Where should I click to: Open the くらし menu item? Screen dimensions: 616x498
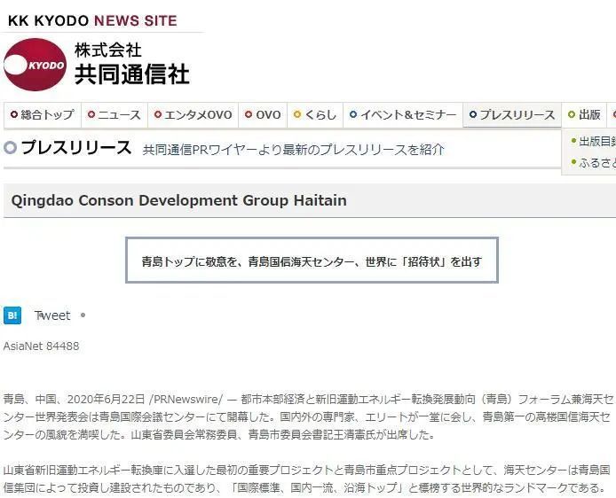(x=315, y=115)
